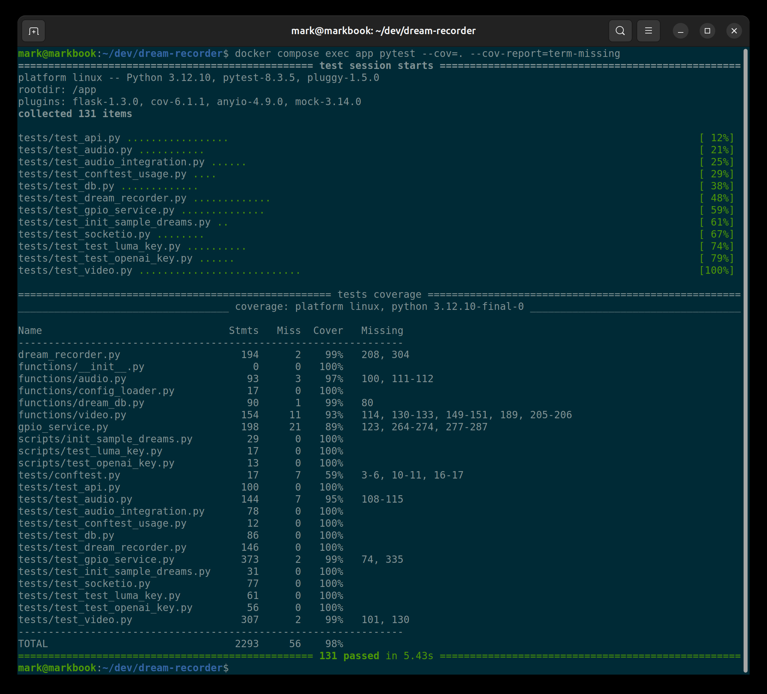Open the hamburger menu
Viewport: 767px width, 694px height.
[x=648, y=31]
